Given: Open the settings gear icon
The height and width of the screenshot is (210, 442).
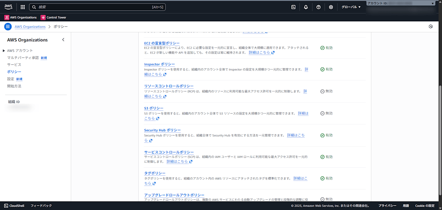Looking at the screenshot, I should [x=331, y=7].
